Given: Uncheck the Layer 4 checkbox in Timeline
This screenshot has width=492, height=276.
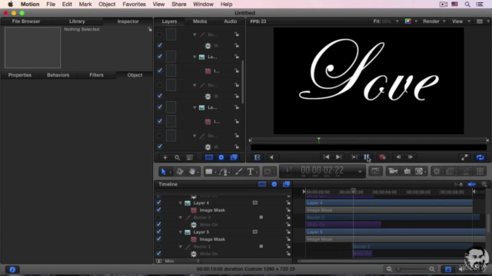Looking at the screenshot, I should [x=159, y=202].
